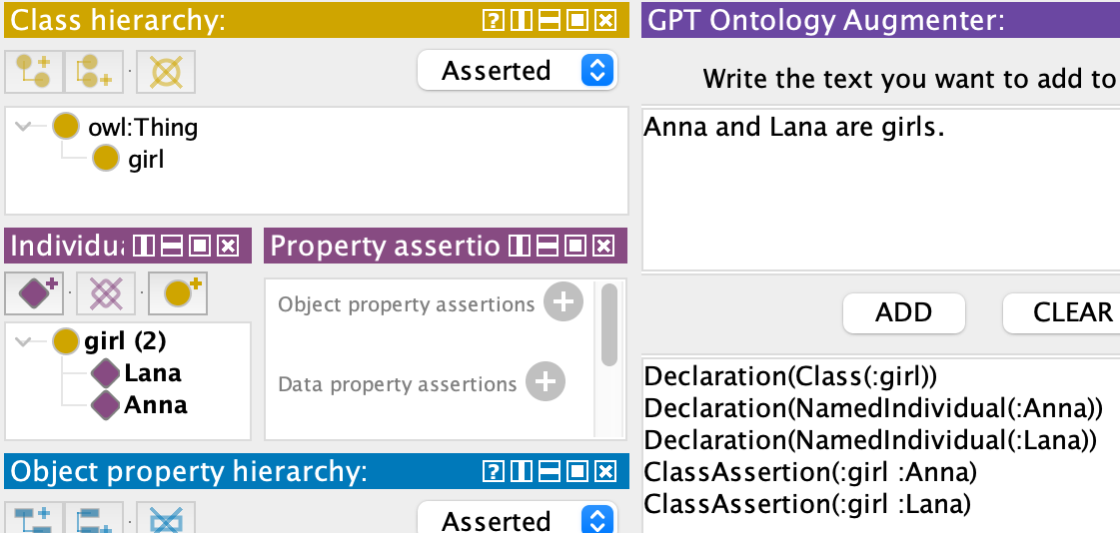Collapse girl (2) individuals group

point(24,341)
